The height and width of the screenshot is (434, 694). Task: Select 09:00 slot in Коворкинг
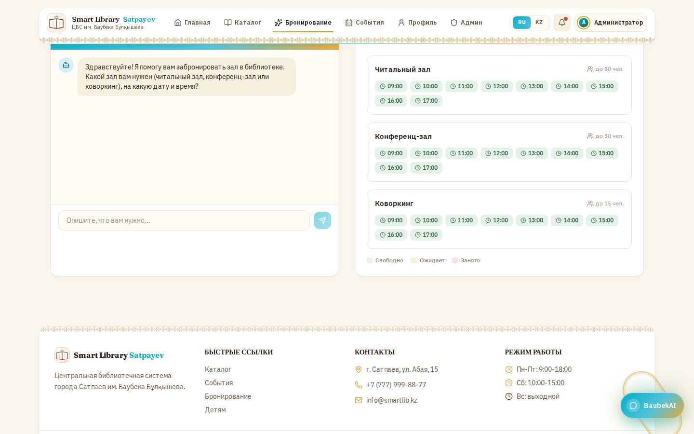391,220
